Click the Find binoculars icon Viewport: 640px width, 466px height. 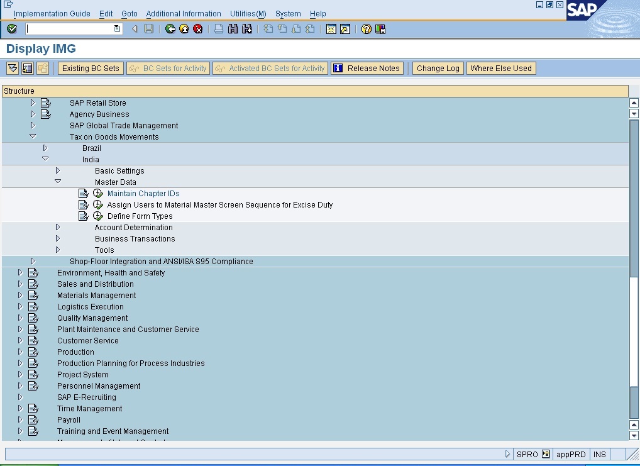(x=233, y=28)
